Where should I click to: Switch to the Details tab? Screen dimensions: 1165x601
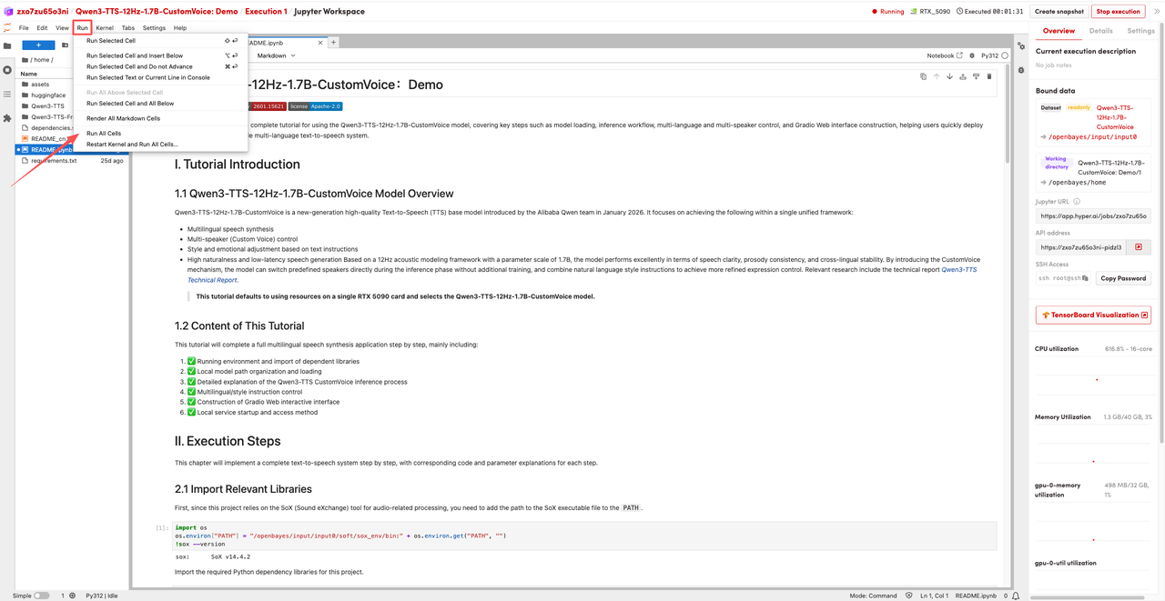click(1100, 31)
